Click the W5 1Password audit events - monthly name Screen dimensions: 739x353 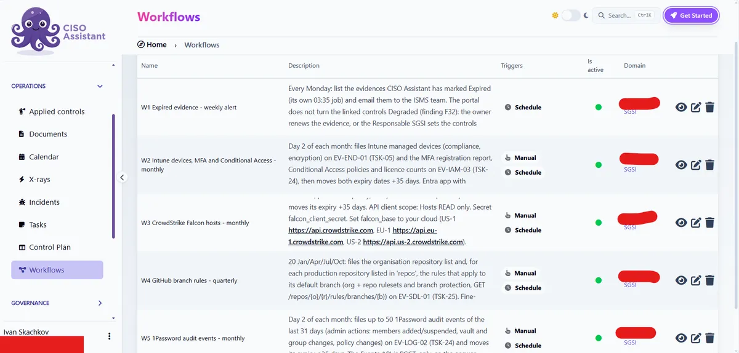[x=193, y=338]
